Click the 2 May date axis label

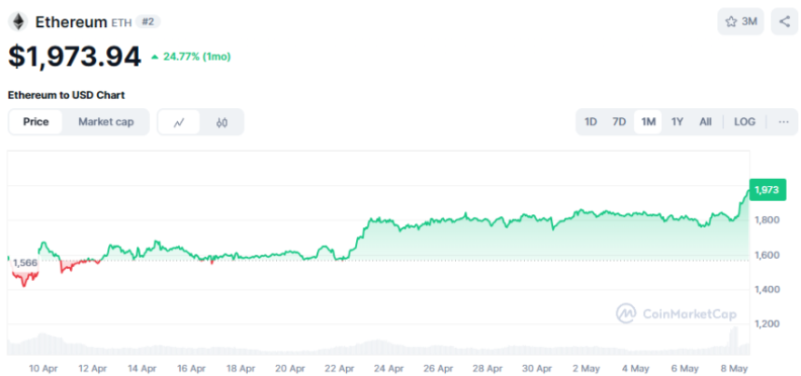(587, 369)
